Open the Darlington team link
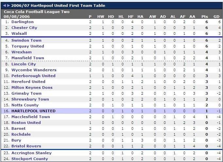Image resolution: width=223 pixels, height=162 pixels. 23,22
